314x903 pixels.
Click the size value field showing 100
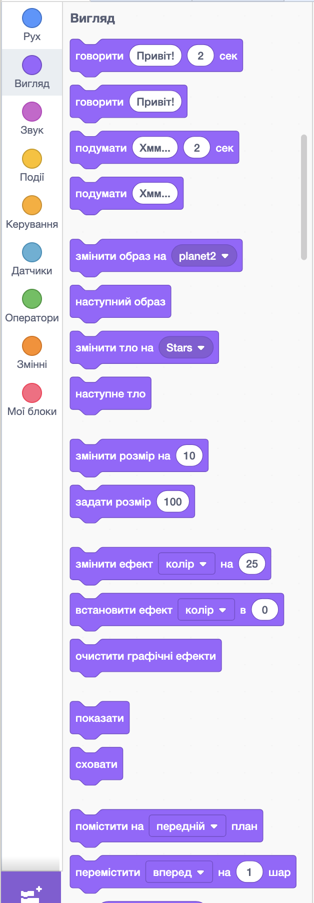pos(172,502)
